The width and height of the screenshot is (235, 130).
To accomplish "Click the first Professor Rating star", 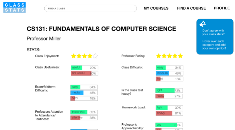I will point(159,56).
